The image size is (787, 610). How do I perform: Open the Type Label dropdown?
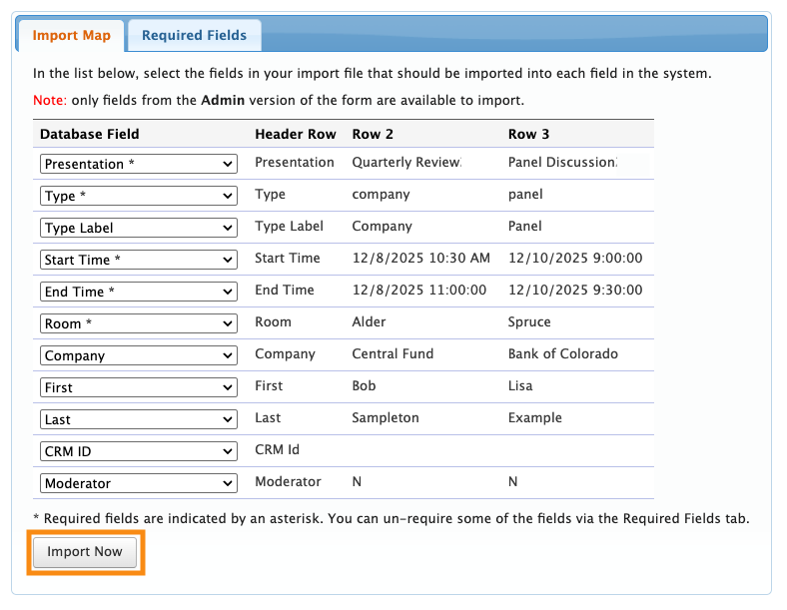139,228
